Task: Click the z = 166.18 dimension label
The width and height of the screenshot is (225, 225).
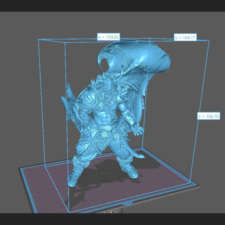Action: tap(208, 116)
